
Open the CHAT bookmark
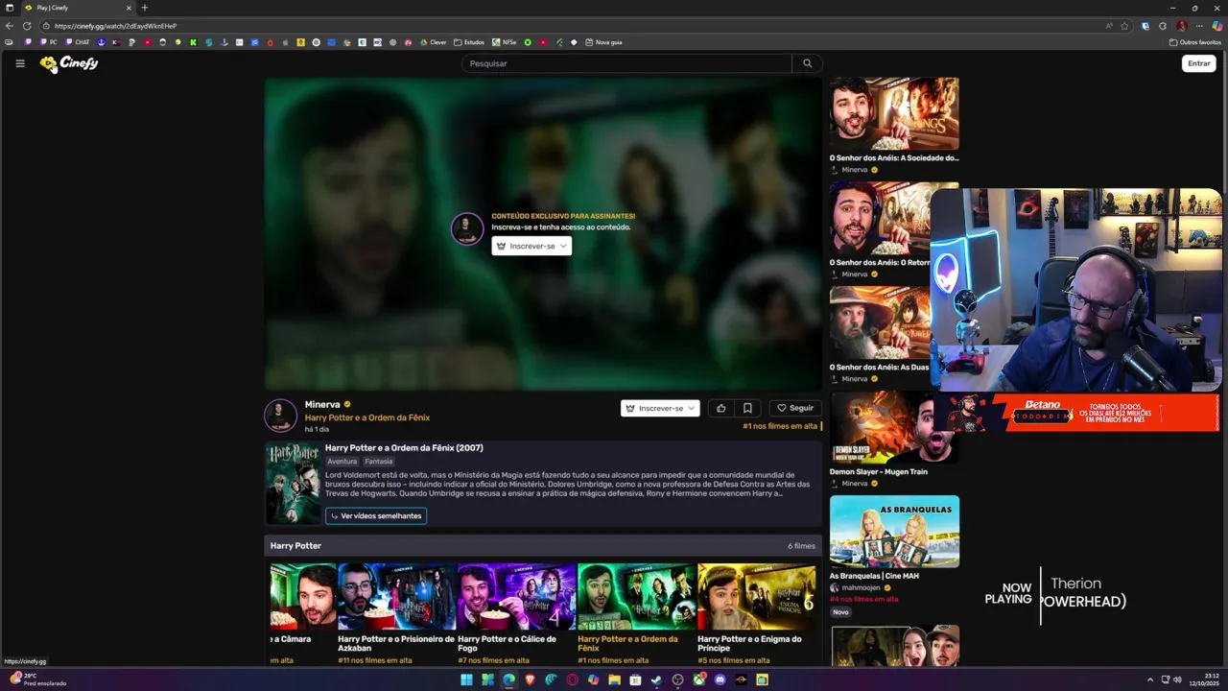(78, 42)
